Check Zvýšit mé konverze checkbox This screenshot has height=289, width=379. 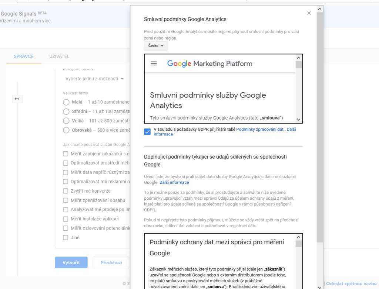pyautogui.click(x=66, y=191)
